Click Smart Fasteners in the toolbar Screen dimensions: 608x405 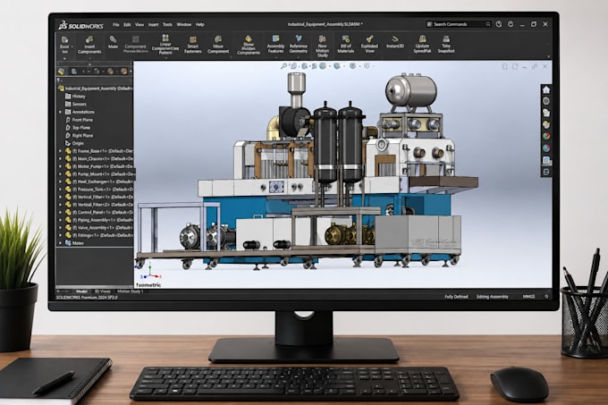[x=193, y=45]
